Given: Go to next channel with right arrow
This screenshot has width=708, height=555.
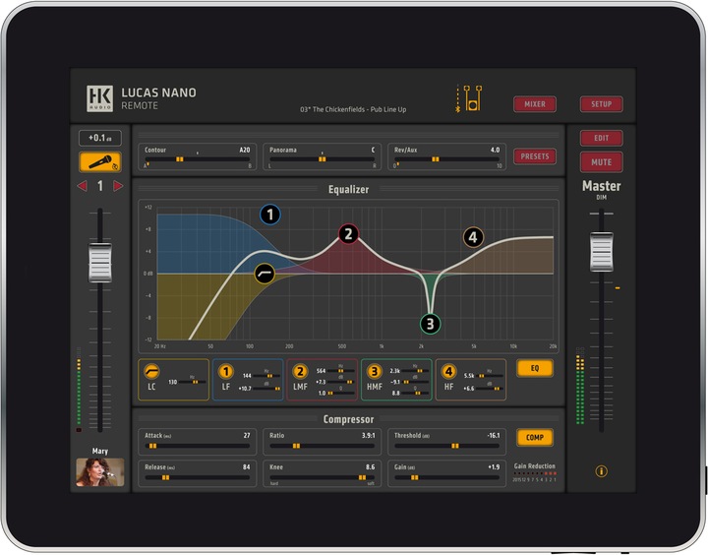Looking at the screenshot, I should [x=118, y=186].
